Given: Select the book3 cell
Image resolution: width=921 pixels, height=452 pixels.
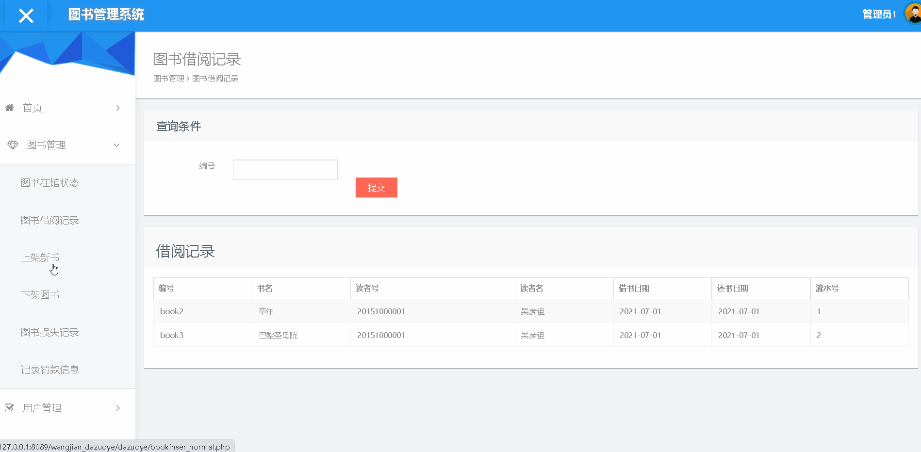Looking at the screenshot, I should click(203, 335).
